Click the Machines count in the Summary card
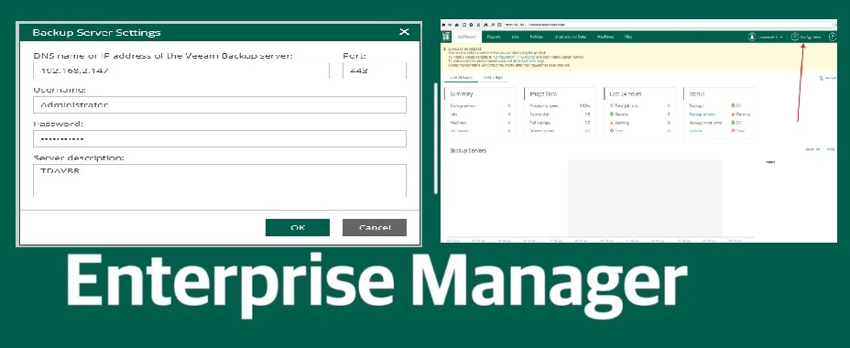Viewport: 850px width, 348px height. click(509, 123)
